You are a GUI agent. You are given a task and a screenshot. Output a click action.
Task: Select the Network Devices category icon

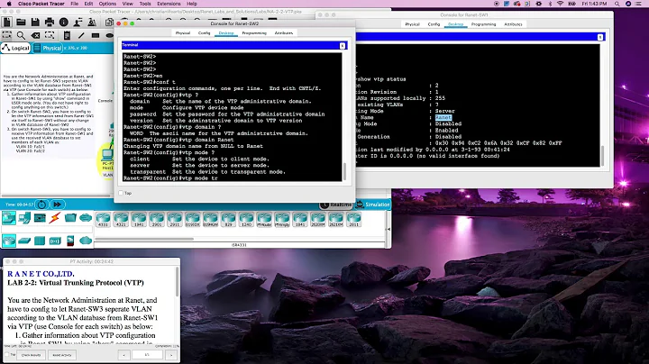click(9, 217)
